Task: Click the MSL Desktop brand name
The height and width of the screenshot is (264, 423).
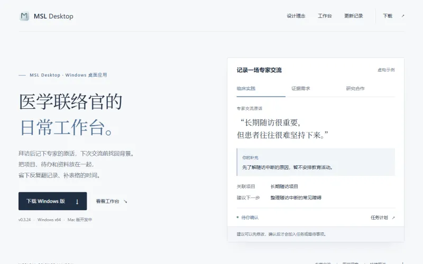Action: point(53,16)
